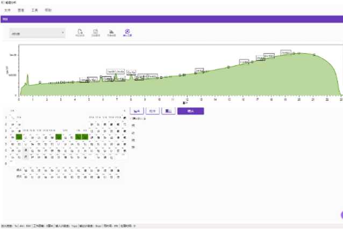Toggle the green Copper cell in the periodic table
343x229 pixels.
click(x=78, y=137)
